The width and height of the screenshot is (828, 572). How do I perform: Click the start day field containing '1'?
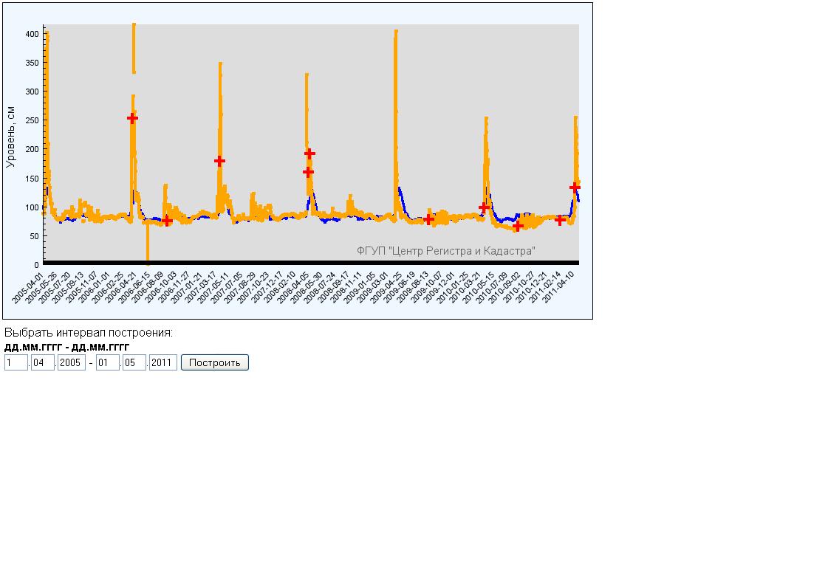click(x=16, y=362)
